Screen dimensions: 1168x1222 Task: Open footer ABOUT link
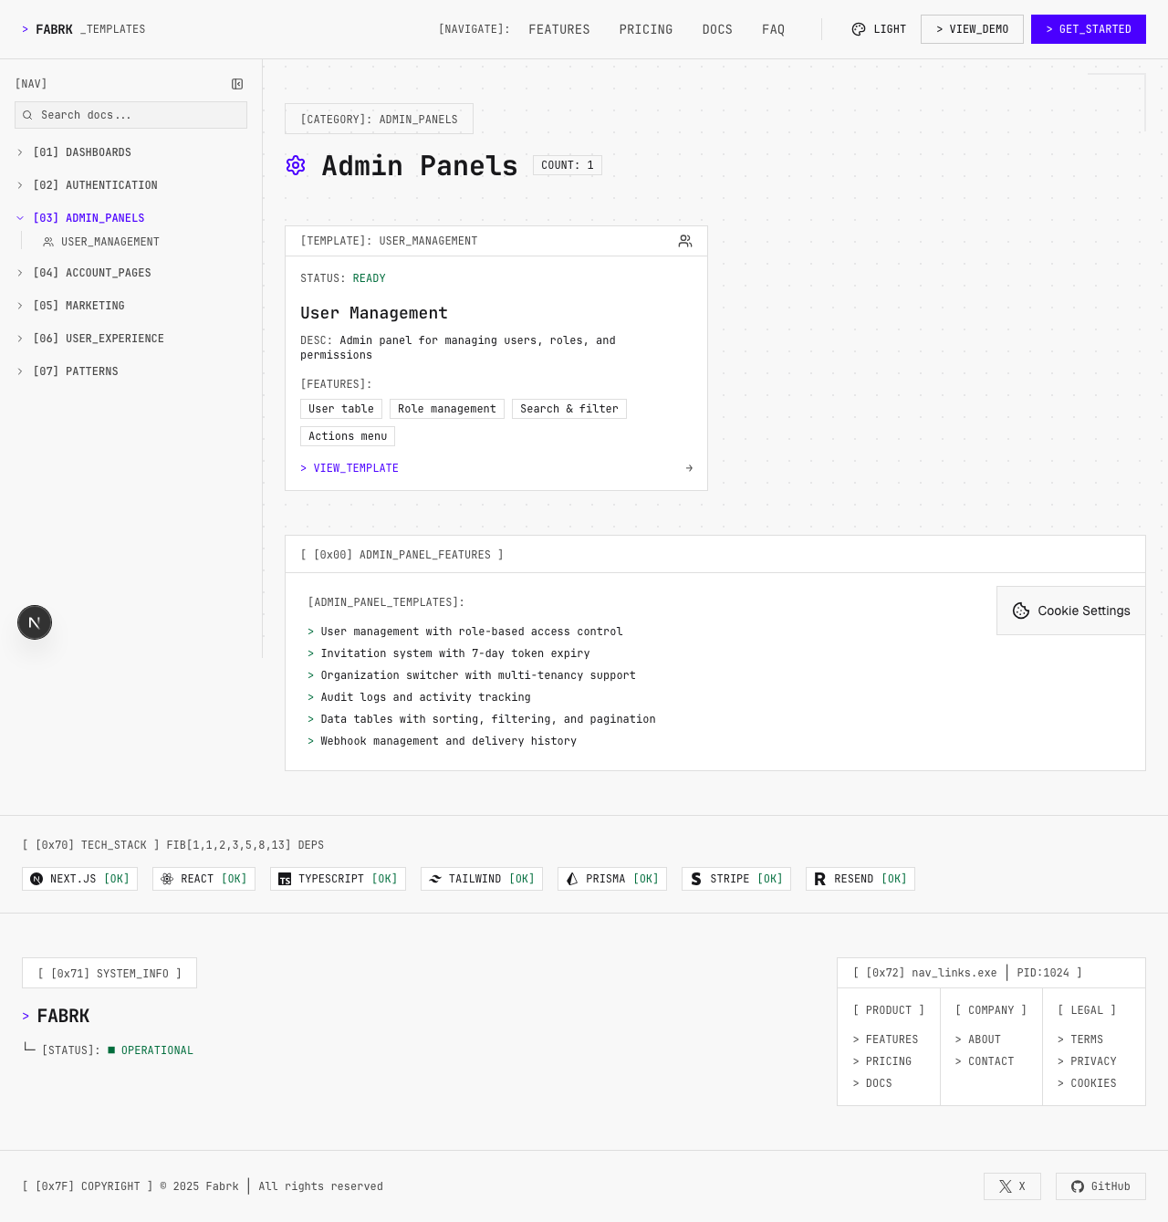click(x=978, y=1039)
